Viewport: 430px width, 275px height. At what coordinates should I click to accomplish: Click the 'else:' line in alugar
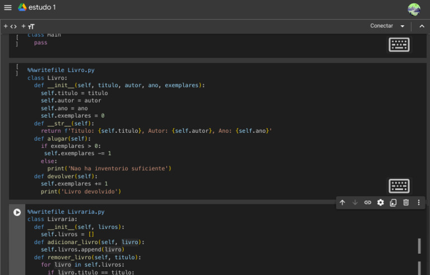point(49,161)
